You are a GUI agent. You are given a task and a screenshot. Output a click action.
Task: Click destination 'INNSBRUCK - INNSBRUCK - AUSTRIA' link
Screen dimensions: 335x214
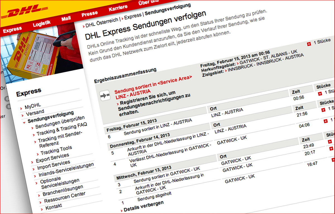tap(266, 63)
